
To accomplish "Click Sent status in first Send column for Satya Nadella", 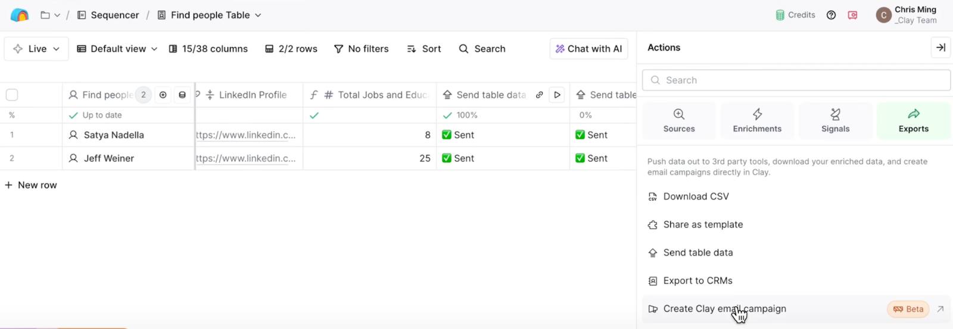I will 458,135.
